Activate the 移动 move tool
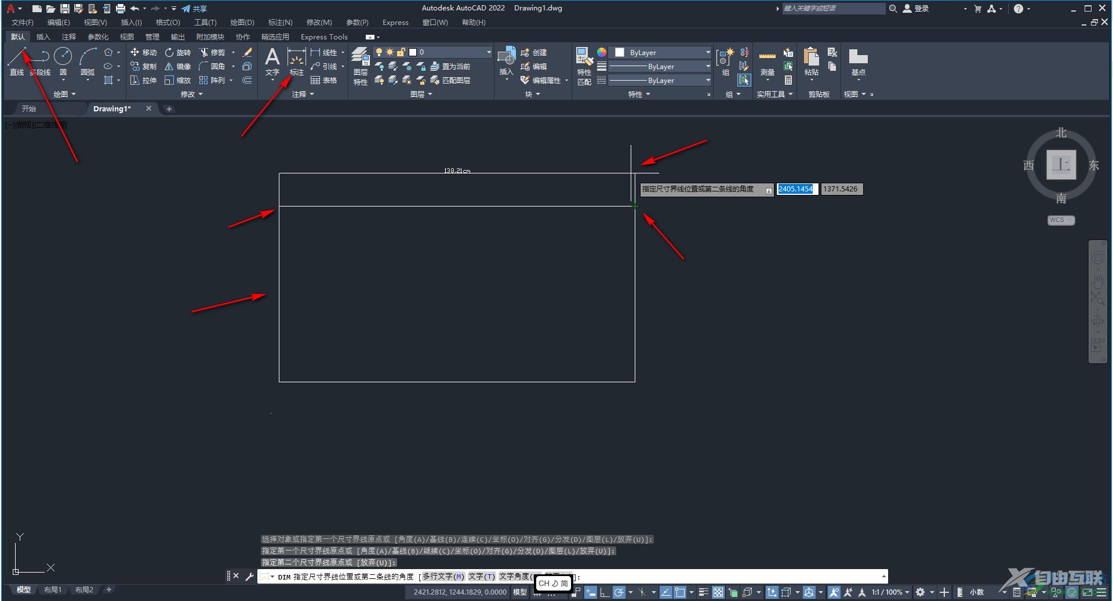The width and height of the screenshot is (1113, 601). (143, 52)
